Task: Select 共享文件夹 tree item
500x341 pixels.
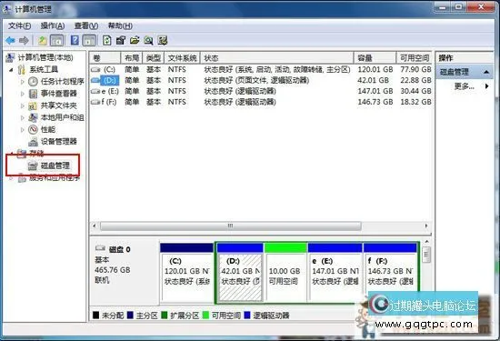Action: 59,105
